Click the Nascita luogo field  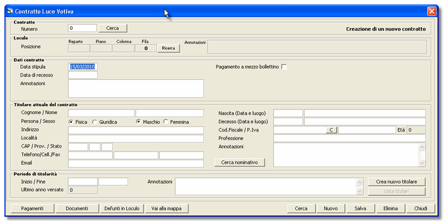pos(365,113)
